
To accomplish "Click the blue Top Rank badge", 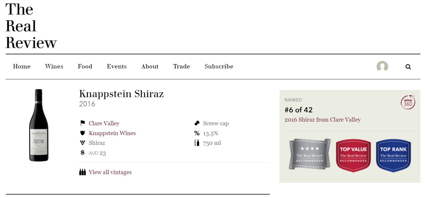I will tap(393, 155).
